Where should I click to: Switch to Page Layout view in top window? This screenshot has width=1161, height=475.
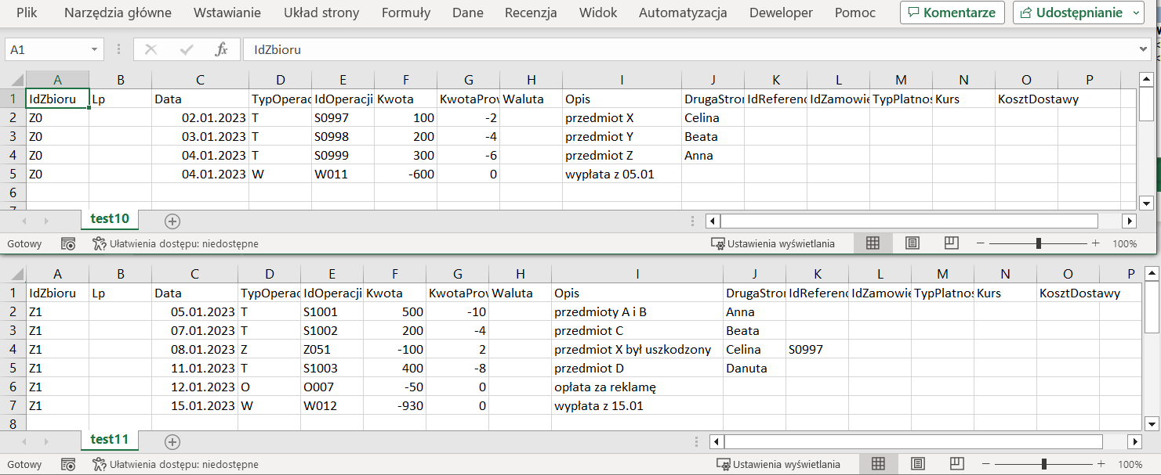tap(912, 243)
